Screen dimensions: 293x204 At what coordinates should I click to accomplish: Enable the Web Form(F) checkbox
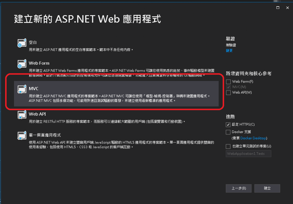pos(228,82)
